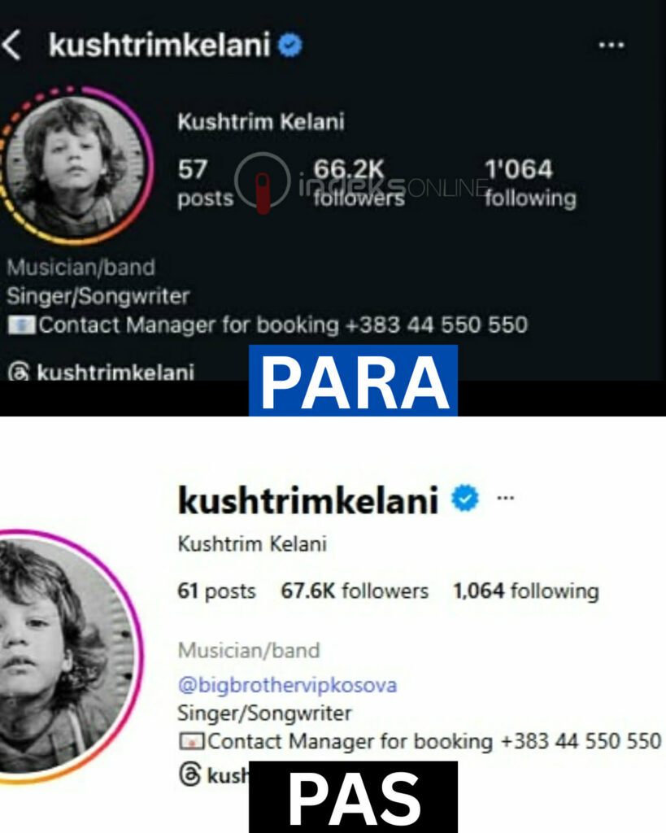Open the @bigbrothervipkosova mention link
Viewport: 666px width, 833px height.
coord(287,685)
